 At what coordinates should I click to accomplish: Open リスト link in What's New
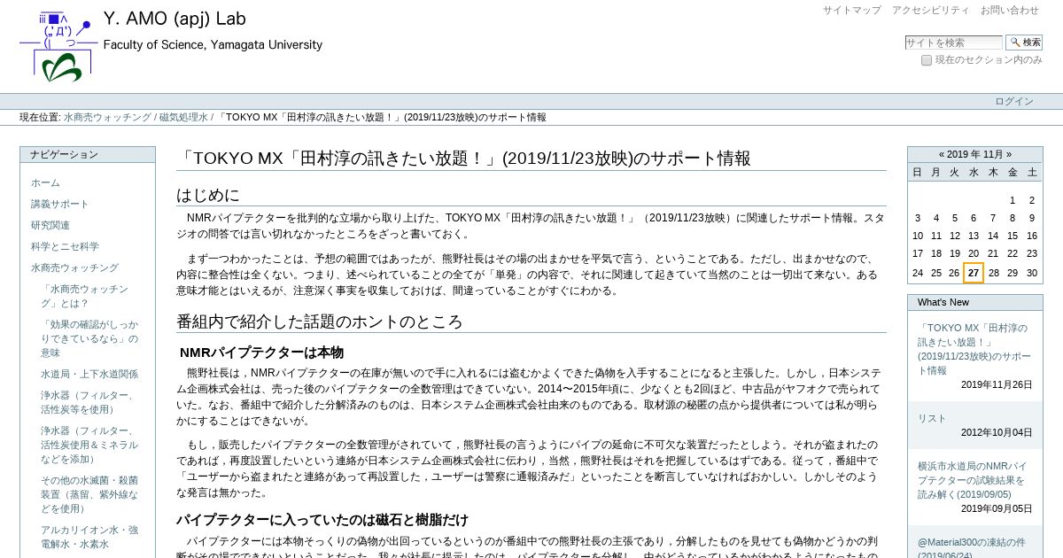932,418
